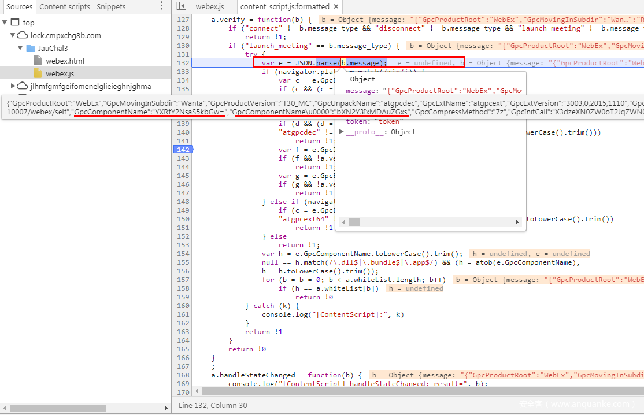The width and height of the screenshot is (644, 415).
Task: Expand the __proto__ Object property
Action: tap(342, 132)
